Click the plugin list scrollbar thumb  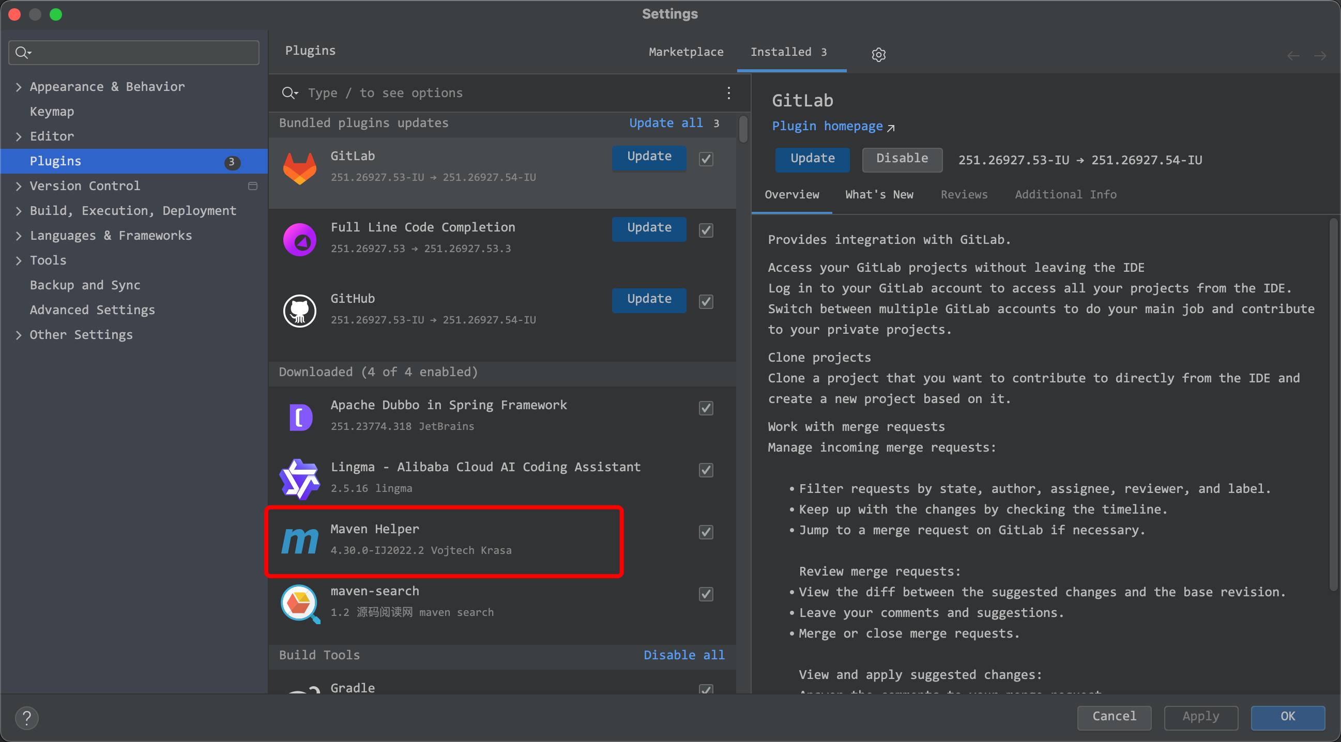tap(743, 129)
